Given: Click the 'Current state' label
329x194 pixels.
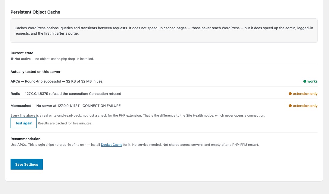Looking at the screenshot, I should pos(22,53).
